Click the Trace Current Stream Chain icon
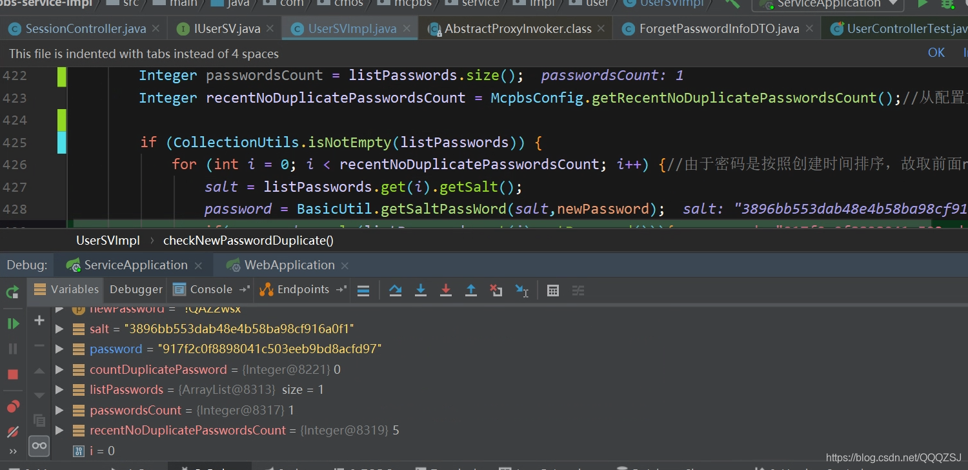The height and width of the screenshot is (470, 968). [x=578, y=291]
